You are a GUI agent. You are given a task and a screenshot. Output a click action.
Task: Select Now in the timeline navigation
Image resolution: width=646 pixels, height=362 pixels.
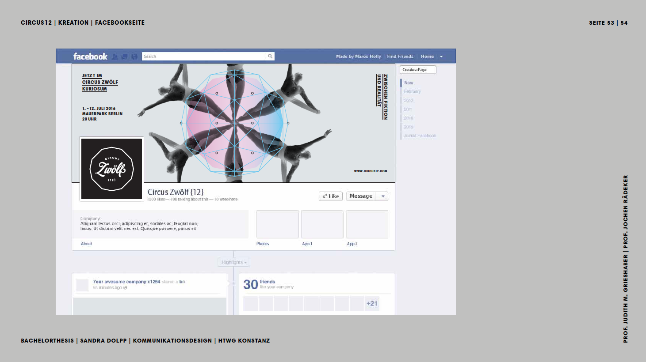pyautogui.click(x=409, y=83)
